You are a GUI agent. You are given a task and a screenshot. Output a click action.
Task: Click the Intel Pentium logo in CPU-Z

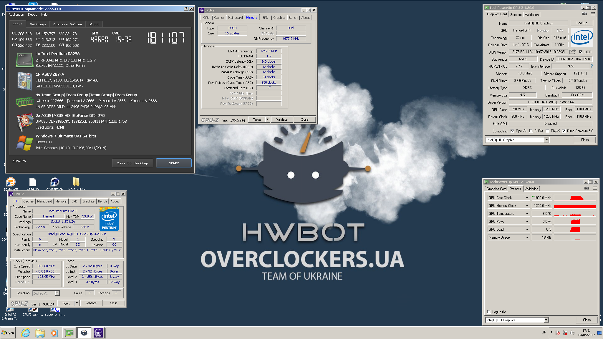(109, 220)
